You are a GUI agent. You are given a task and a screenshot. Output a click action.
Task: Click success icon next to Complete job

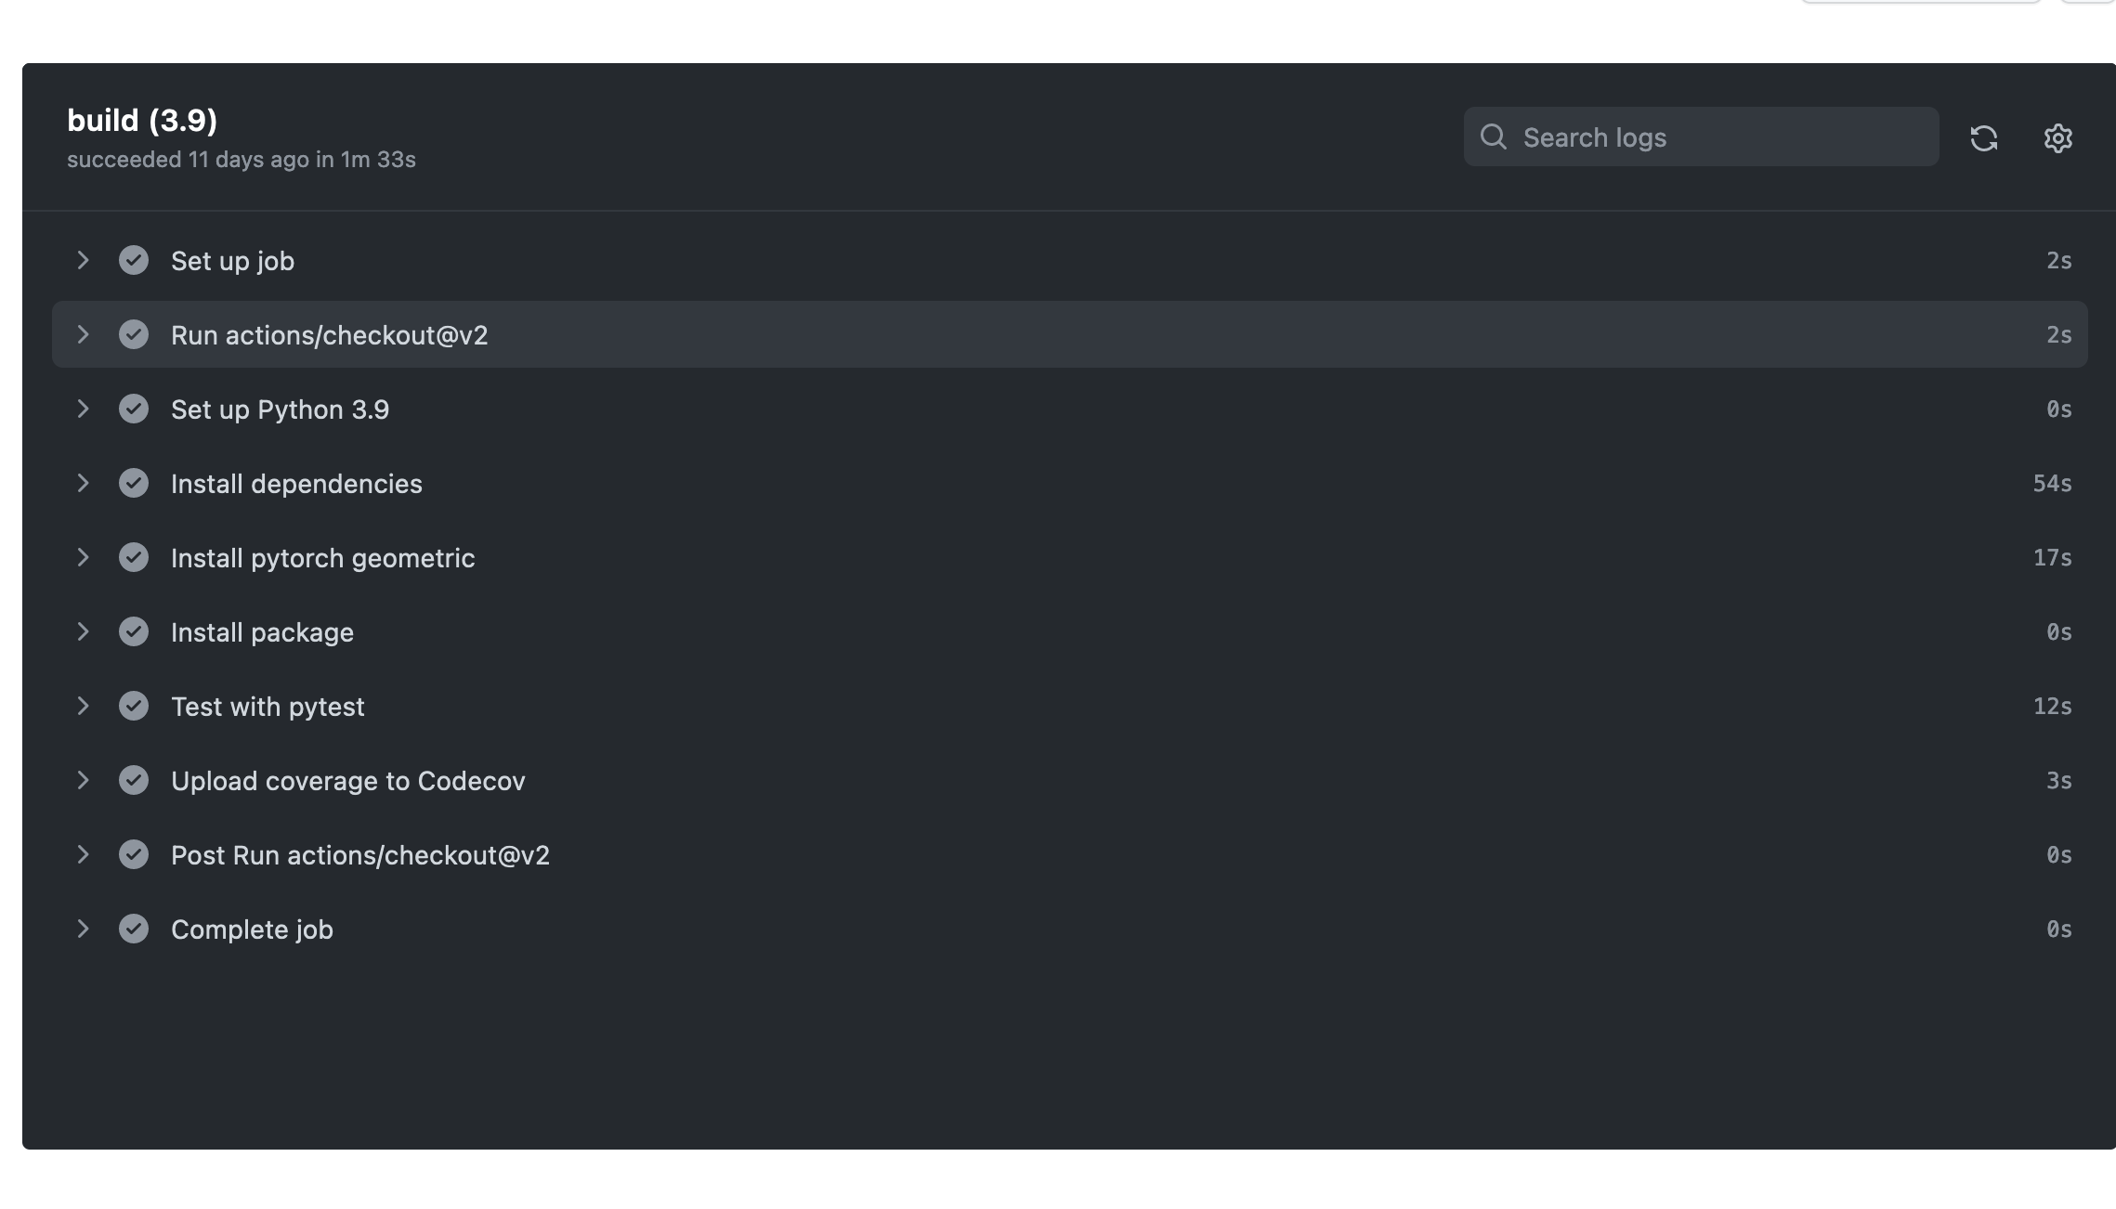coord(134,929)
